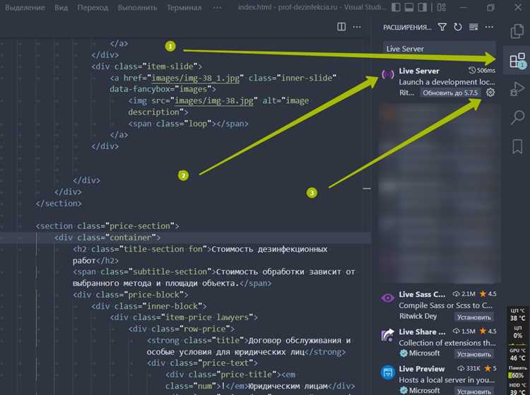Click Обновить до 5.7.5 button
The image size is (530, 395).
pos(450,93)
